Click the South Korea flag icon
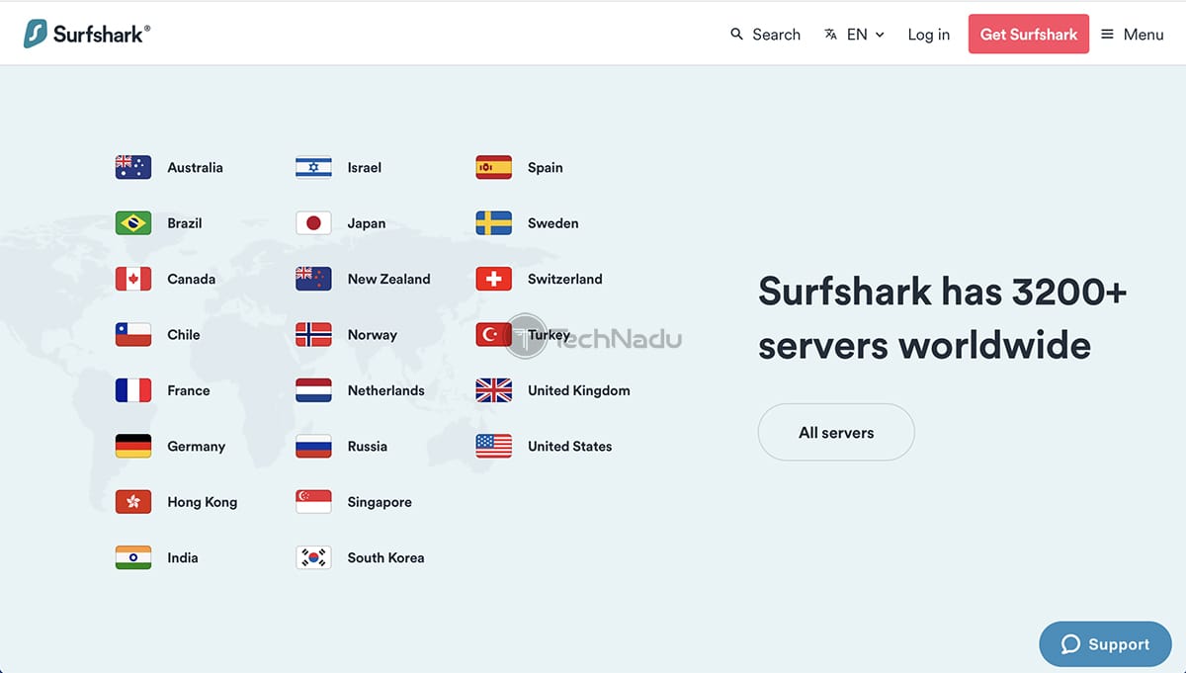 [313, 557]
